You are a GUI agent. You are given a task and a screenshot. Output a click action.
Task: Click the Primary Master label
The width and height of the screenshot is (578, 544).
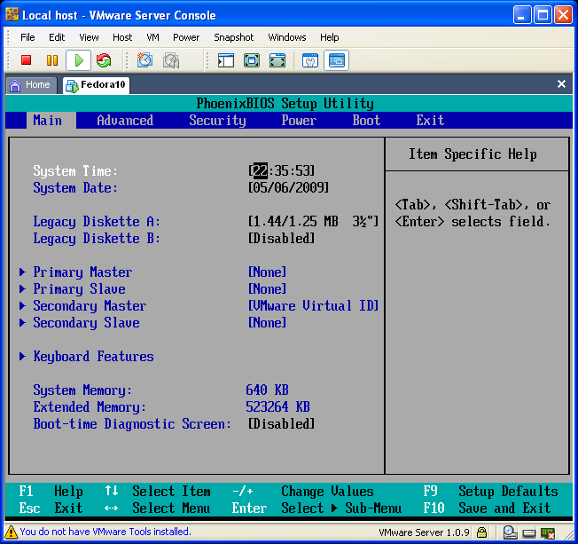[x=82, y=272]
